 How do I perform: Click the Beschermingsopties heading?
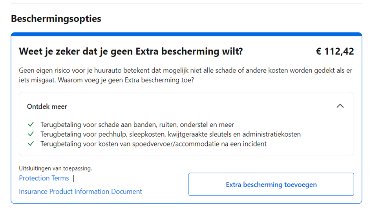pos(56,19)
